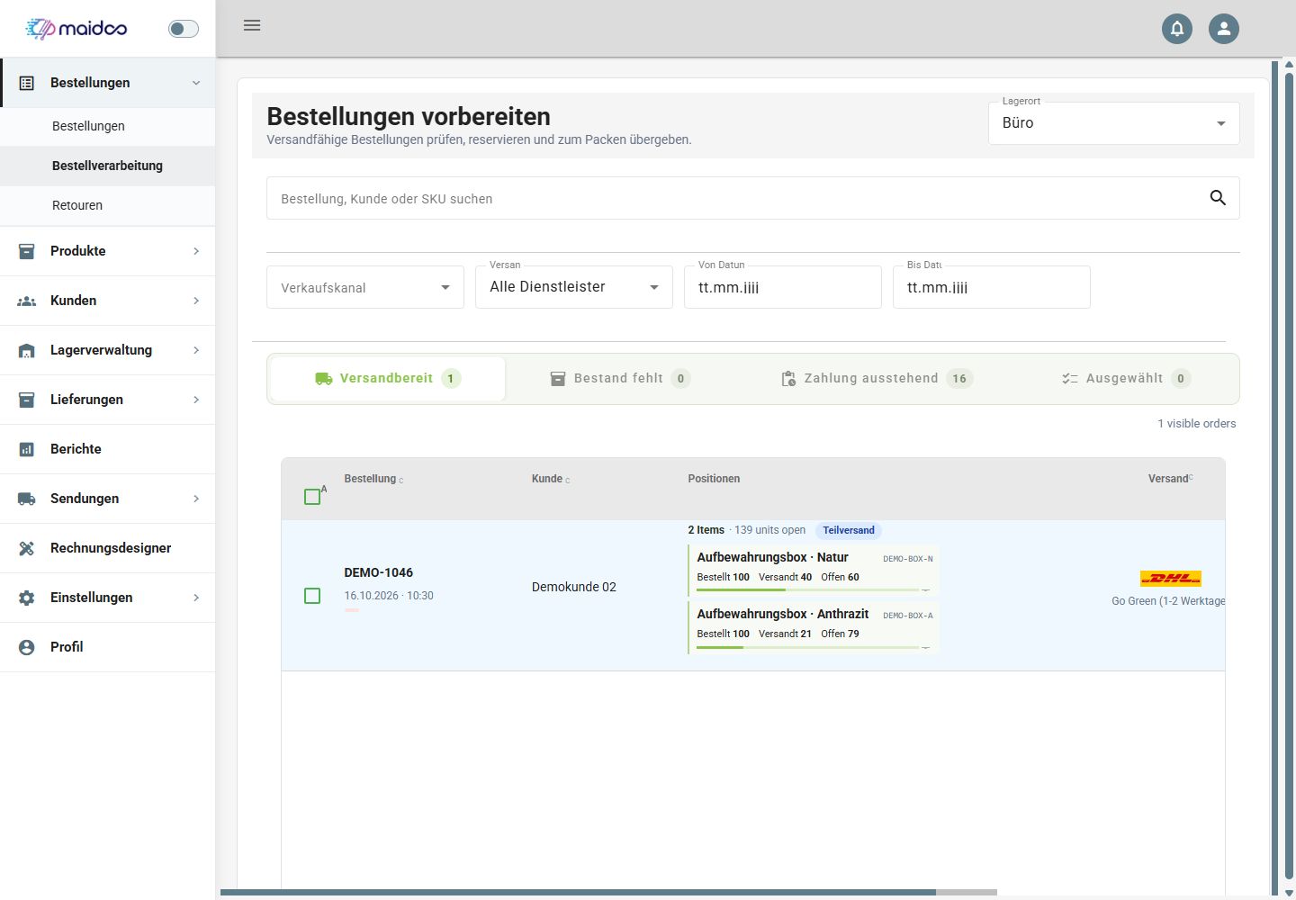
Task: Switch to the Ausgewählt tab
Action: [1126, 379]
